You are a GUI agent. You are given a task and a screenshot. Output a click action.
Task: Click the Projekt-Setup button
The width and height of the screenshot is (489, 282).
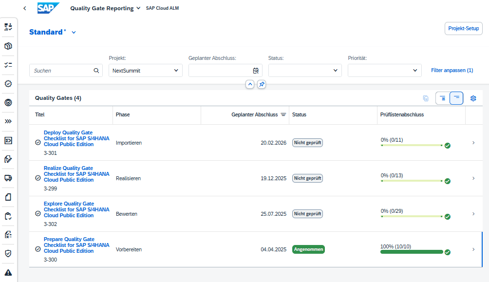click(463, 28)
